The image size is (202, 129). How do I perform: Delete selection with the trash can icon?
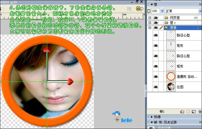tap(200, 111)
